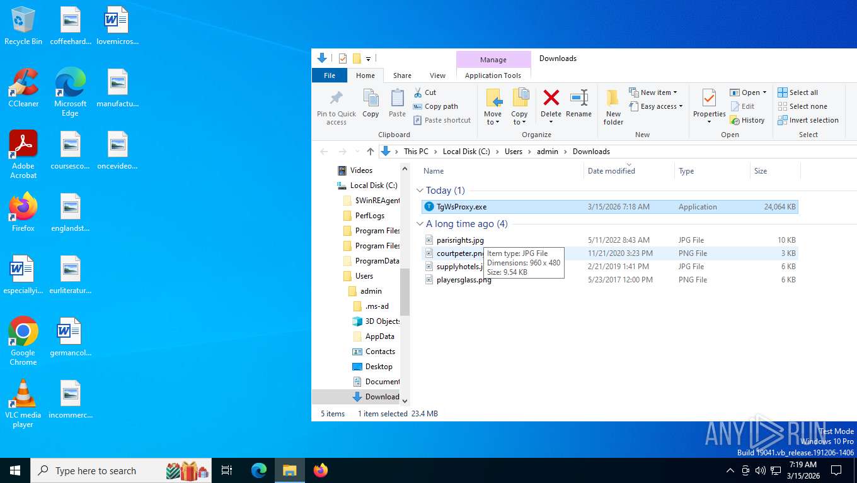Switch to the View ribbon tab
This screenshot has height=483, width=857.
437,75
